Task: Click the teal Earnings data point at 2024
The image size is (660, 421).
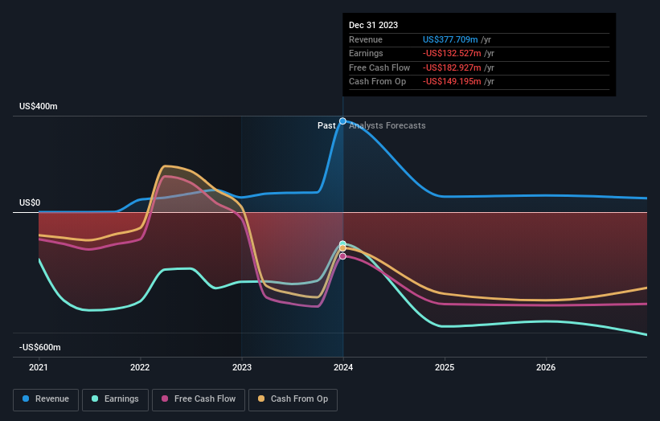Action: [342, 244]
